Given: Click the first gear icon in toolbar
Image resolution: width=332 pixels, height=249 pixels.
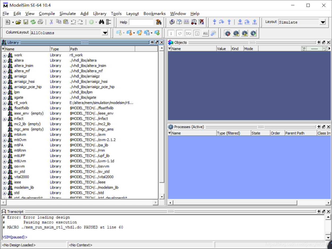Looking at the screenshot, I should coord(227,33).
